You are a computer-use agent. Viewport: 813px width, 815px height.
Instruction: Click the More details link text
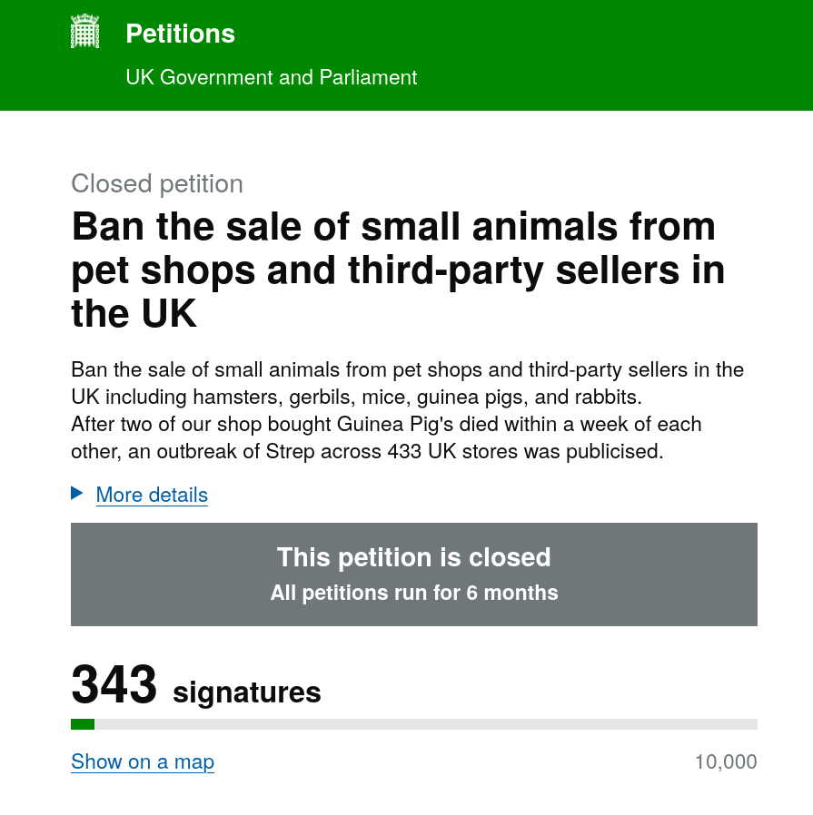(x=152, y=495)
